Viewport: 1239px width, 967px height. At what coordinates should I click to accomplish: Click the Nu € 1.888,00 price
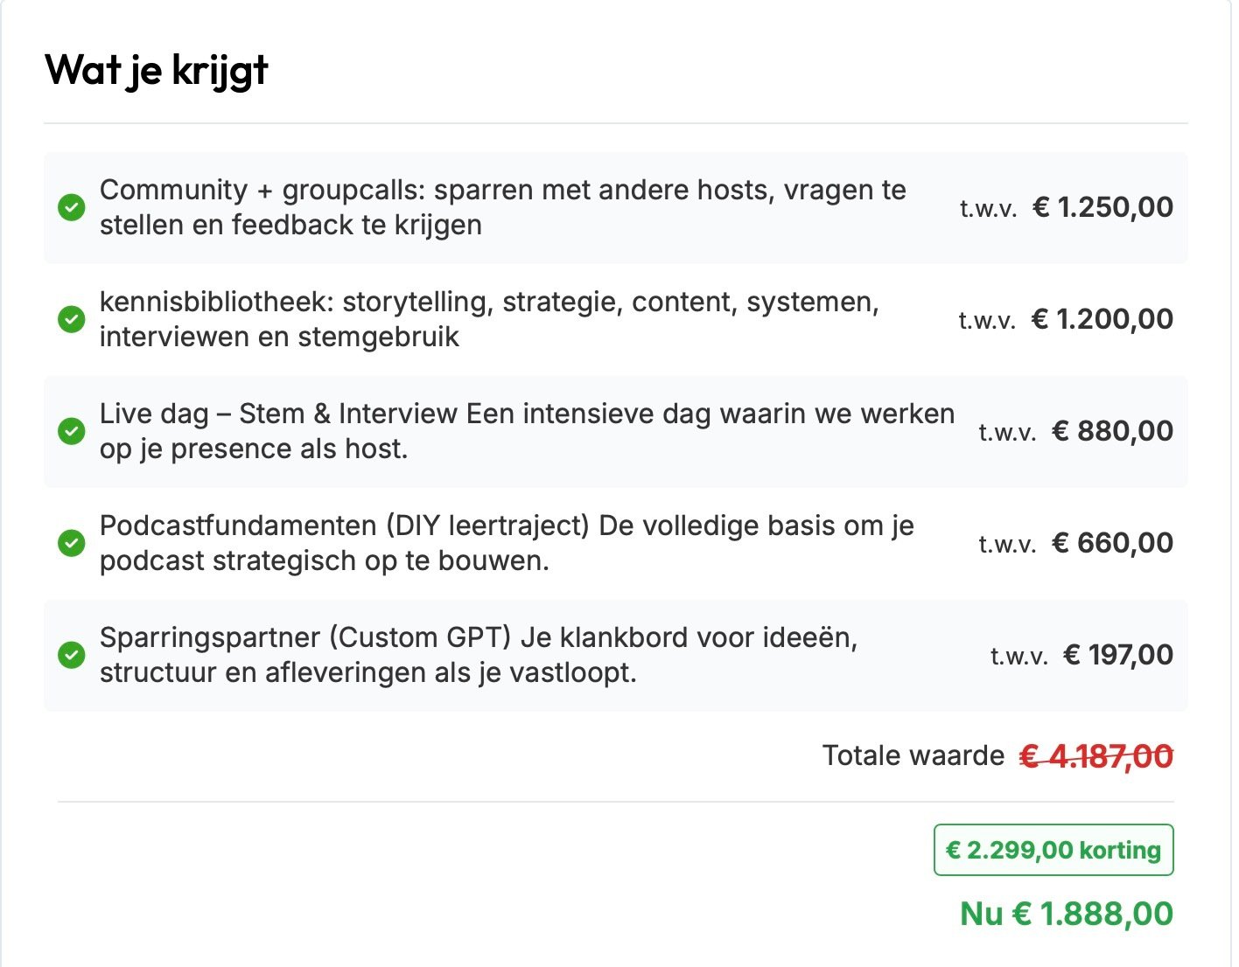coord(1066,914)
